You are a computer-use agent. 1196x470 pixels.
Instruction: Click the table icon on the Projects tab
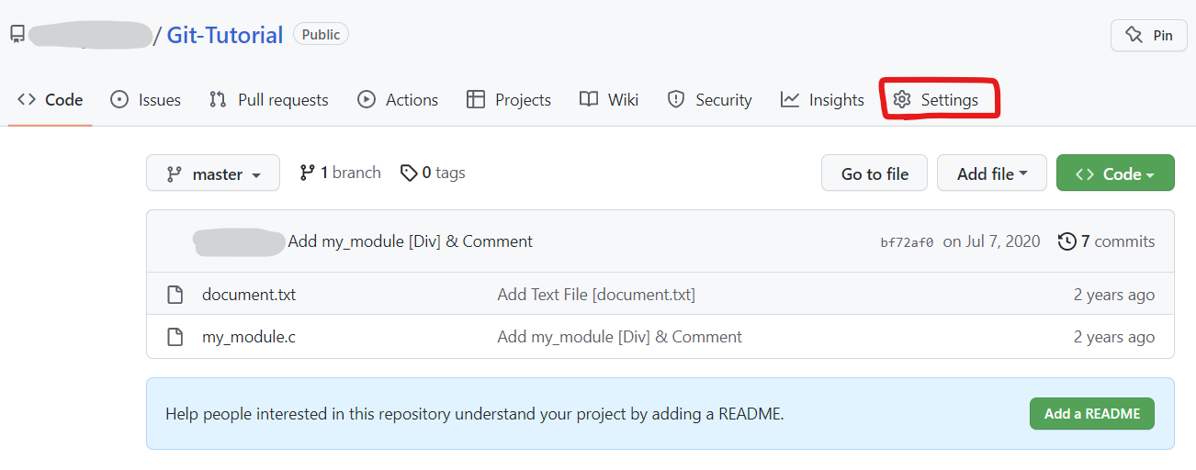coord(476,99)
